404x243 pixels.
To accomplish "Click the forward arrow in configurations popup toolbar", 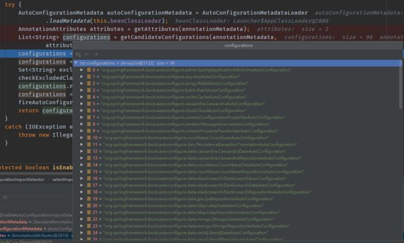I will click(x=96, y=54).
